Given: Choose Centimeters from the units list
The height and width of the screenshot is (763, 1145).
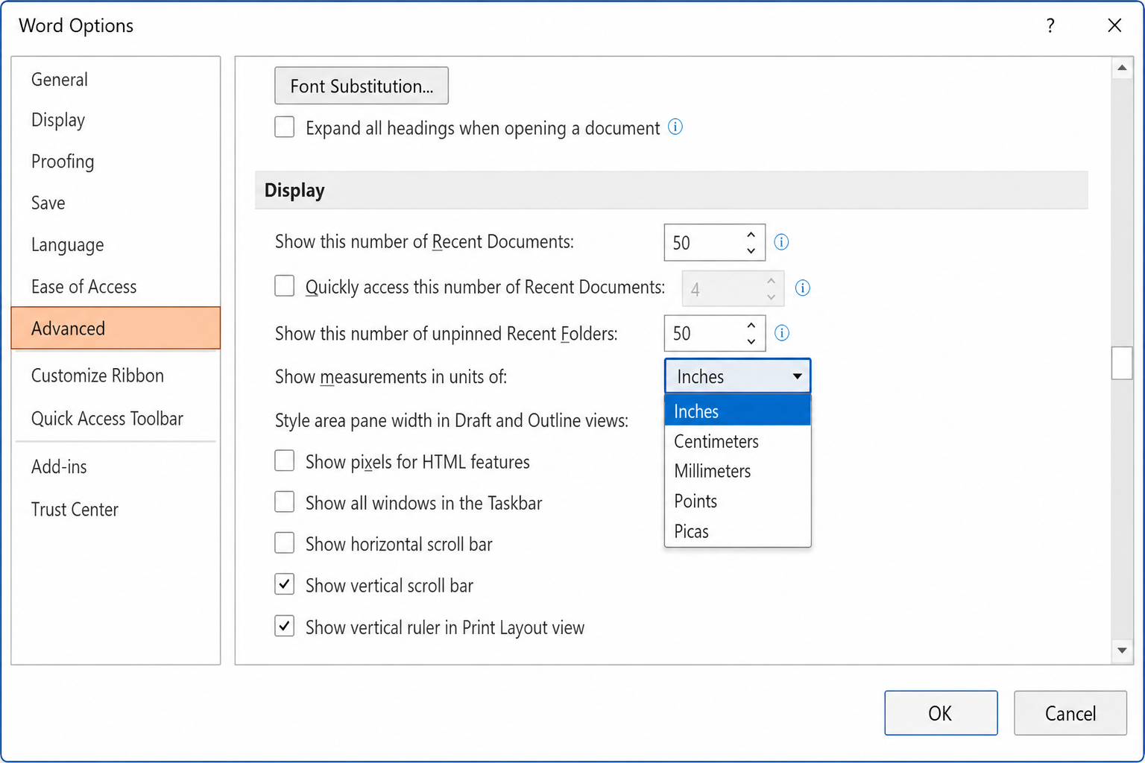Looking at the screenshot, I should (x=737, y=441).
